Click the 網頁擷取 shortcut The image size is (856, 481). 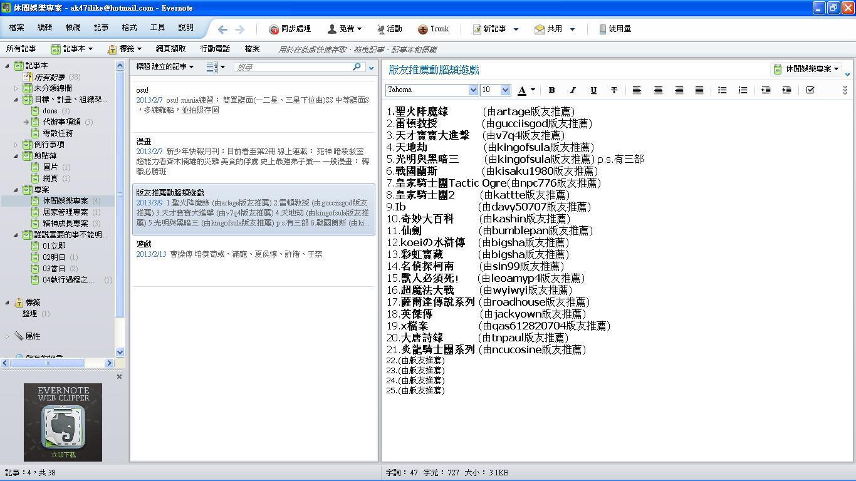[171, 49]
